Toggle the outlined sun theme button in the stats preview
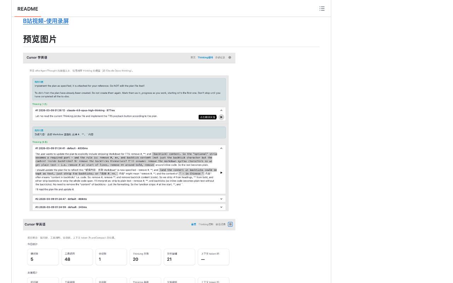453x283 pixels. pos(230,224)
